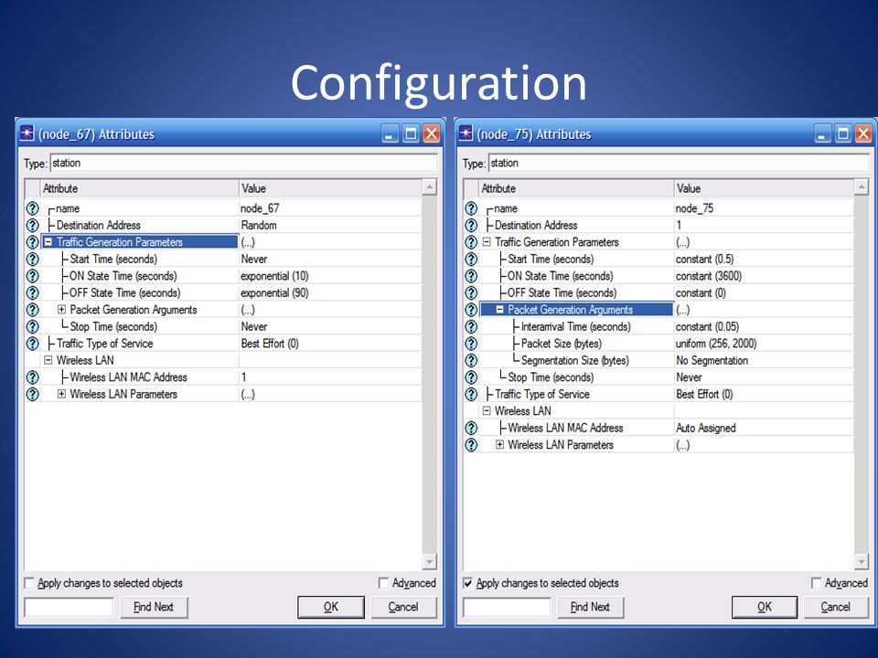Collapse Traffic Generation Parameters in node_75
878x658 pixels.
click(487, 242)
